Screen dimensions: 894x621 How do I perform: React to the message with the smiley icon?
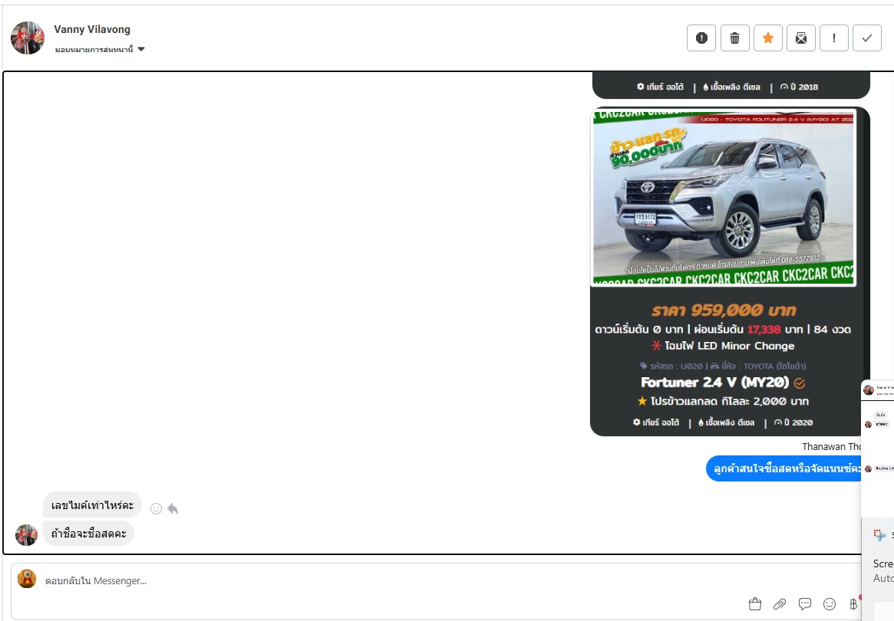[x=156, y=509]
